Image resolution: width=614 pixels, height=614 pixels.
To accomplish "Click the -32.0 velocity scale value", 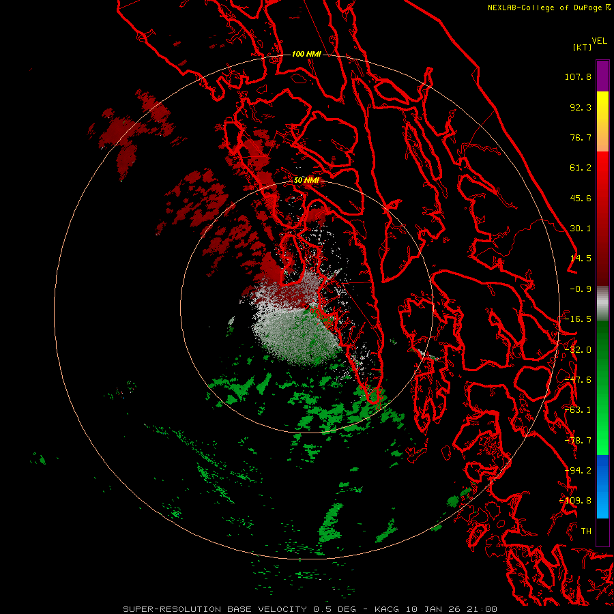I will pyautogui.click(x=578, y=350).
